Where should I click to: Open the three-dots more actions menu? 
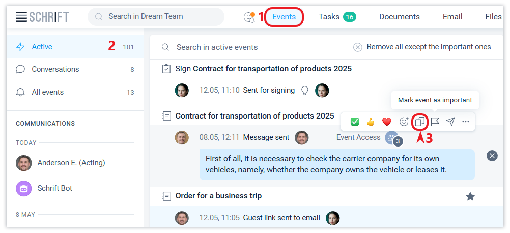(466, 122)
